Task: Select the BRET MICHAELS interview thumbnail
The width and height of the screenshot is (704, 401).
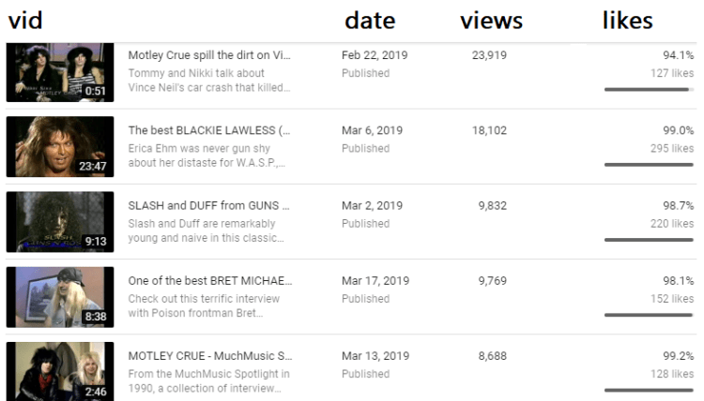Action: (x=60, y=296)
